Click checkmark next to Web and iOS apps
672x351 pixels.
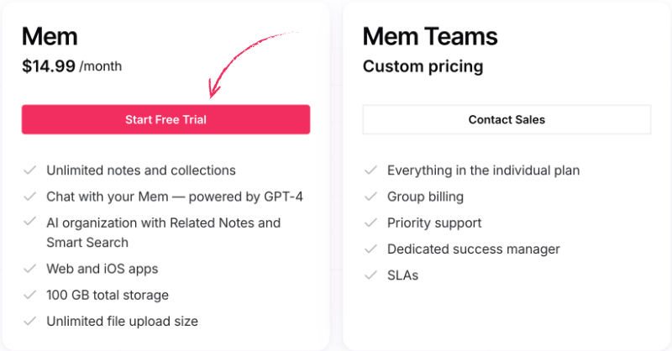click(29, 269)
